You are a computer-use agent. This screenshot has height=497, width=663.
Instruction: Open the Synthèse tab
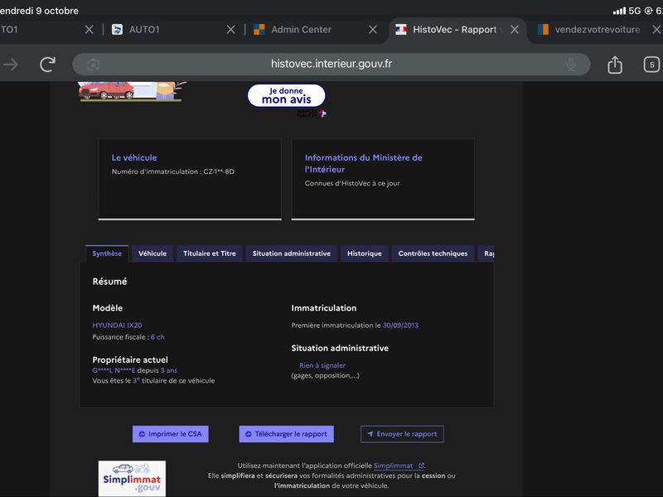107,253
